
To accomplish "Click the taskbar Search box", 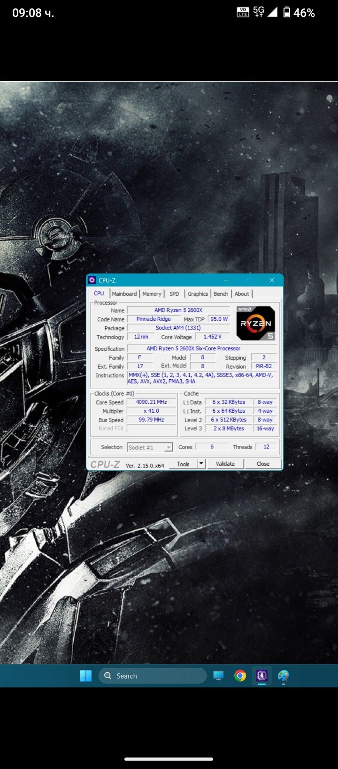I will pos(153,676).
